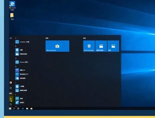The width and height of the screenshot is (155, 118).
Task: Click the letter C group header
Action: coord(16,38)
